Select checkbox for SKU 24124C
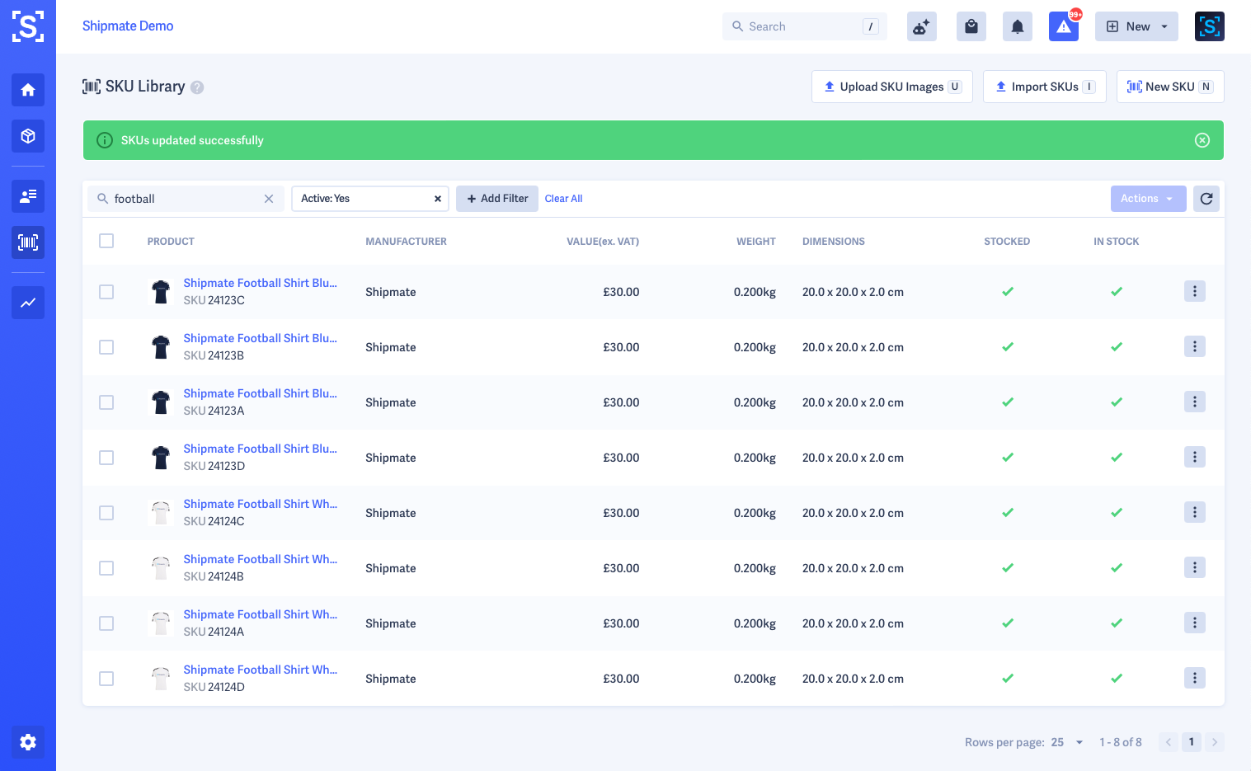The width and height of the screenshot is (1251, 771). [x=106, y=513]
